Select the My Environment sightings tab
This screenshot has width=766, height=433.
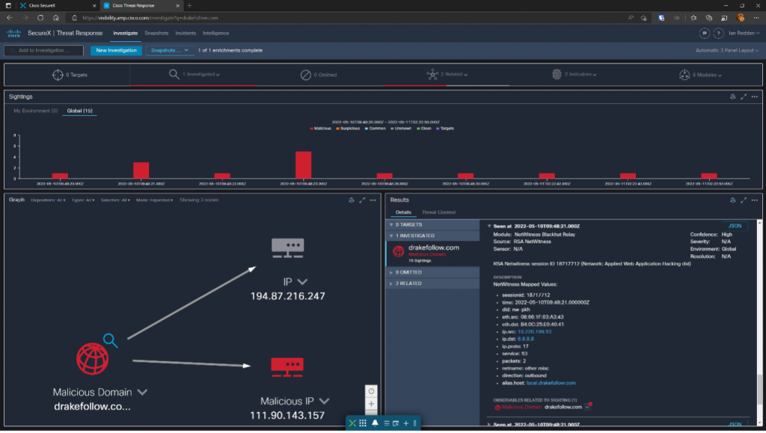[x=35, y=111]
